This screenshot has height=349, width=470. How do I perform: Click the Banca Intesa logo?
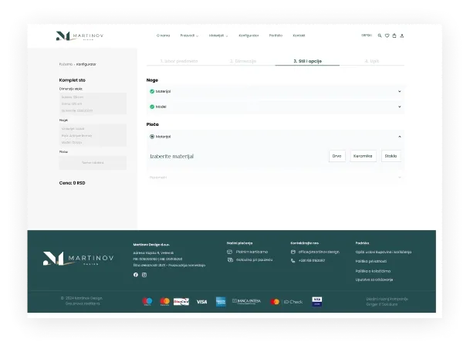[247, 301]
